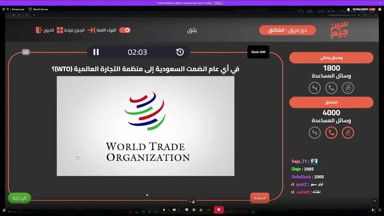
Task: Mute stream audio with the speaker icon
Action: pos(373,210)
